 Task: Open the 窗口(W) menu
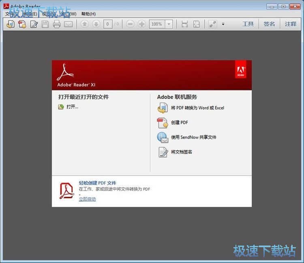(69, 14)
